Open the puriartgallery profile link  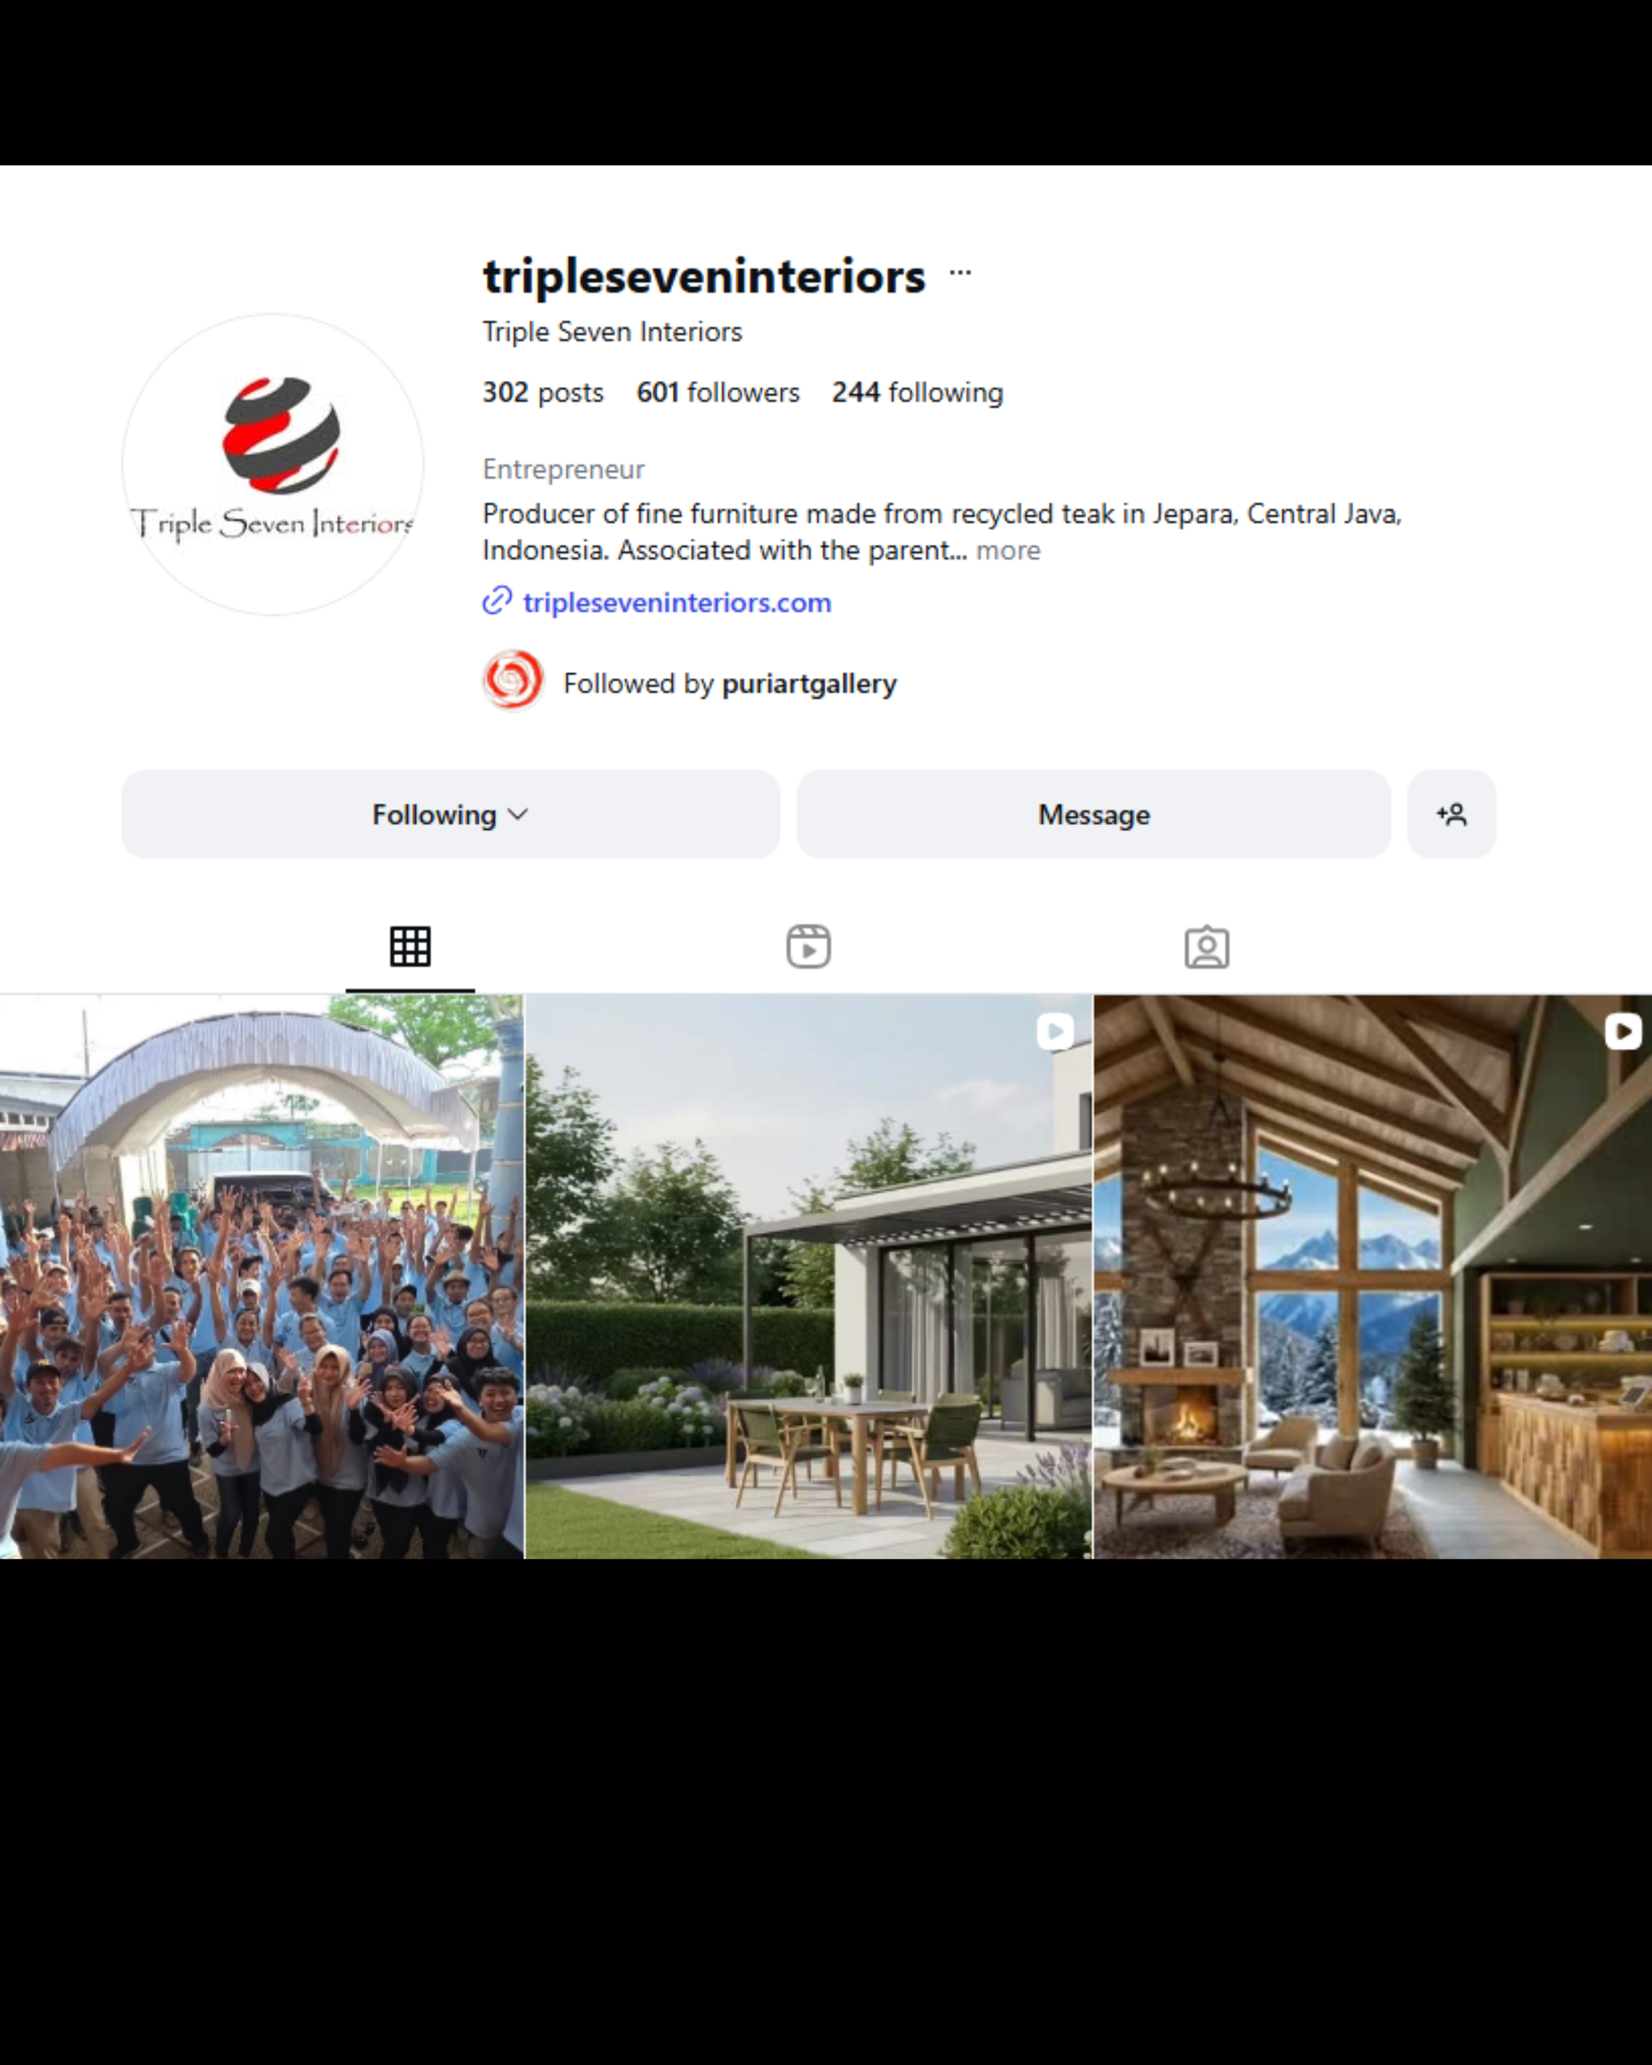(x=809, y=684)
